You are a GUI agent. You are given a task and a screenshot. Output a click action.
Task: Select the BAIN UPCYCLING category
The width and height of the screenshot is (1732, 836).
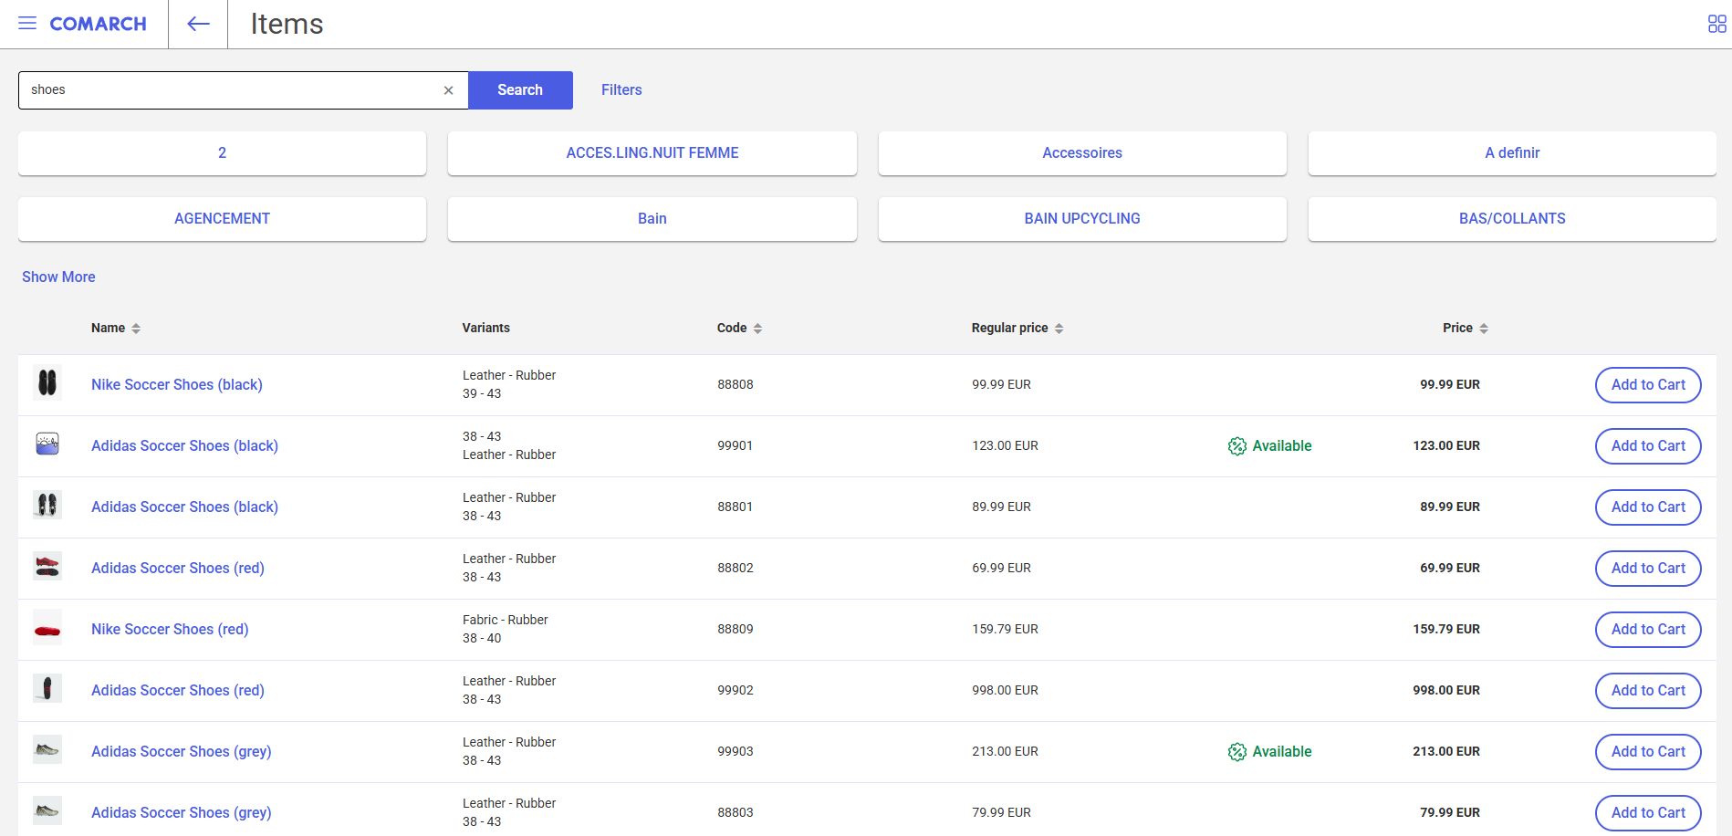[x=1082, y=219]
